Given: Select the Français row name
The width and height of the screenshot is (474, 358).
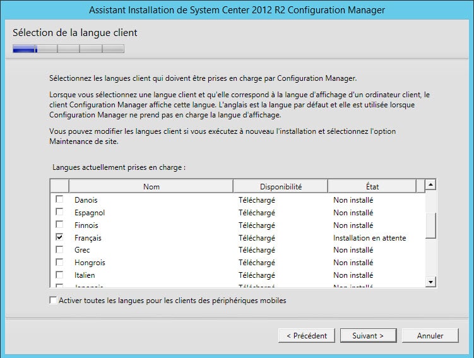Looking at the screenshot, I should pyautogui.click(x=88, y=238).
